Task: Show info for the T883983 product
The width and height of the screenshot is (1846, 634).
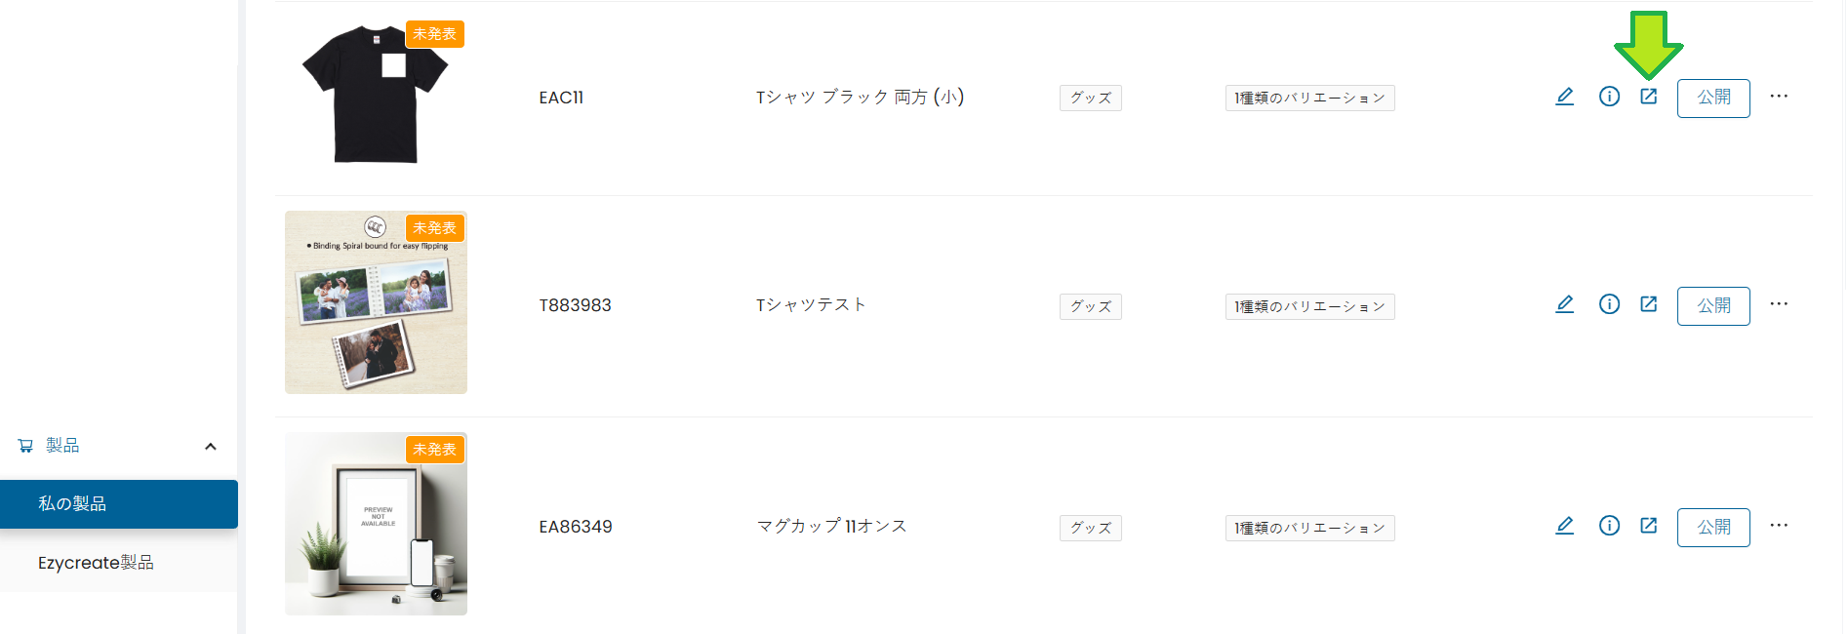Action: click(1609, 304)
